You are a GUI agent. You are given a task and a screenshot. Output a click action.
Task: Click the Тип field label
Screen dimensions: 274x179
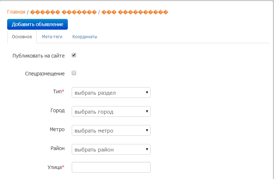59,91
